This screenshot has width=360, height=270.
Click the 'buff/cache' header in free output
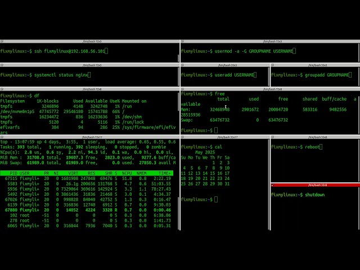pos(334,99)
